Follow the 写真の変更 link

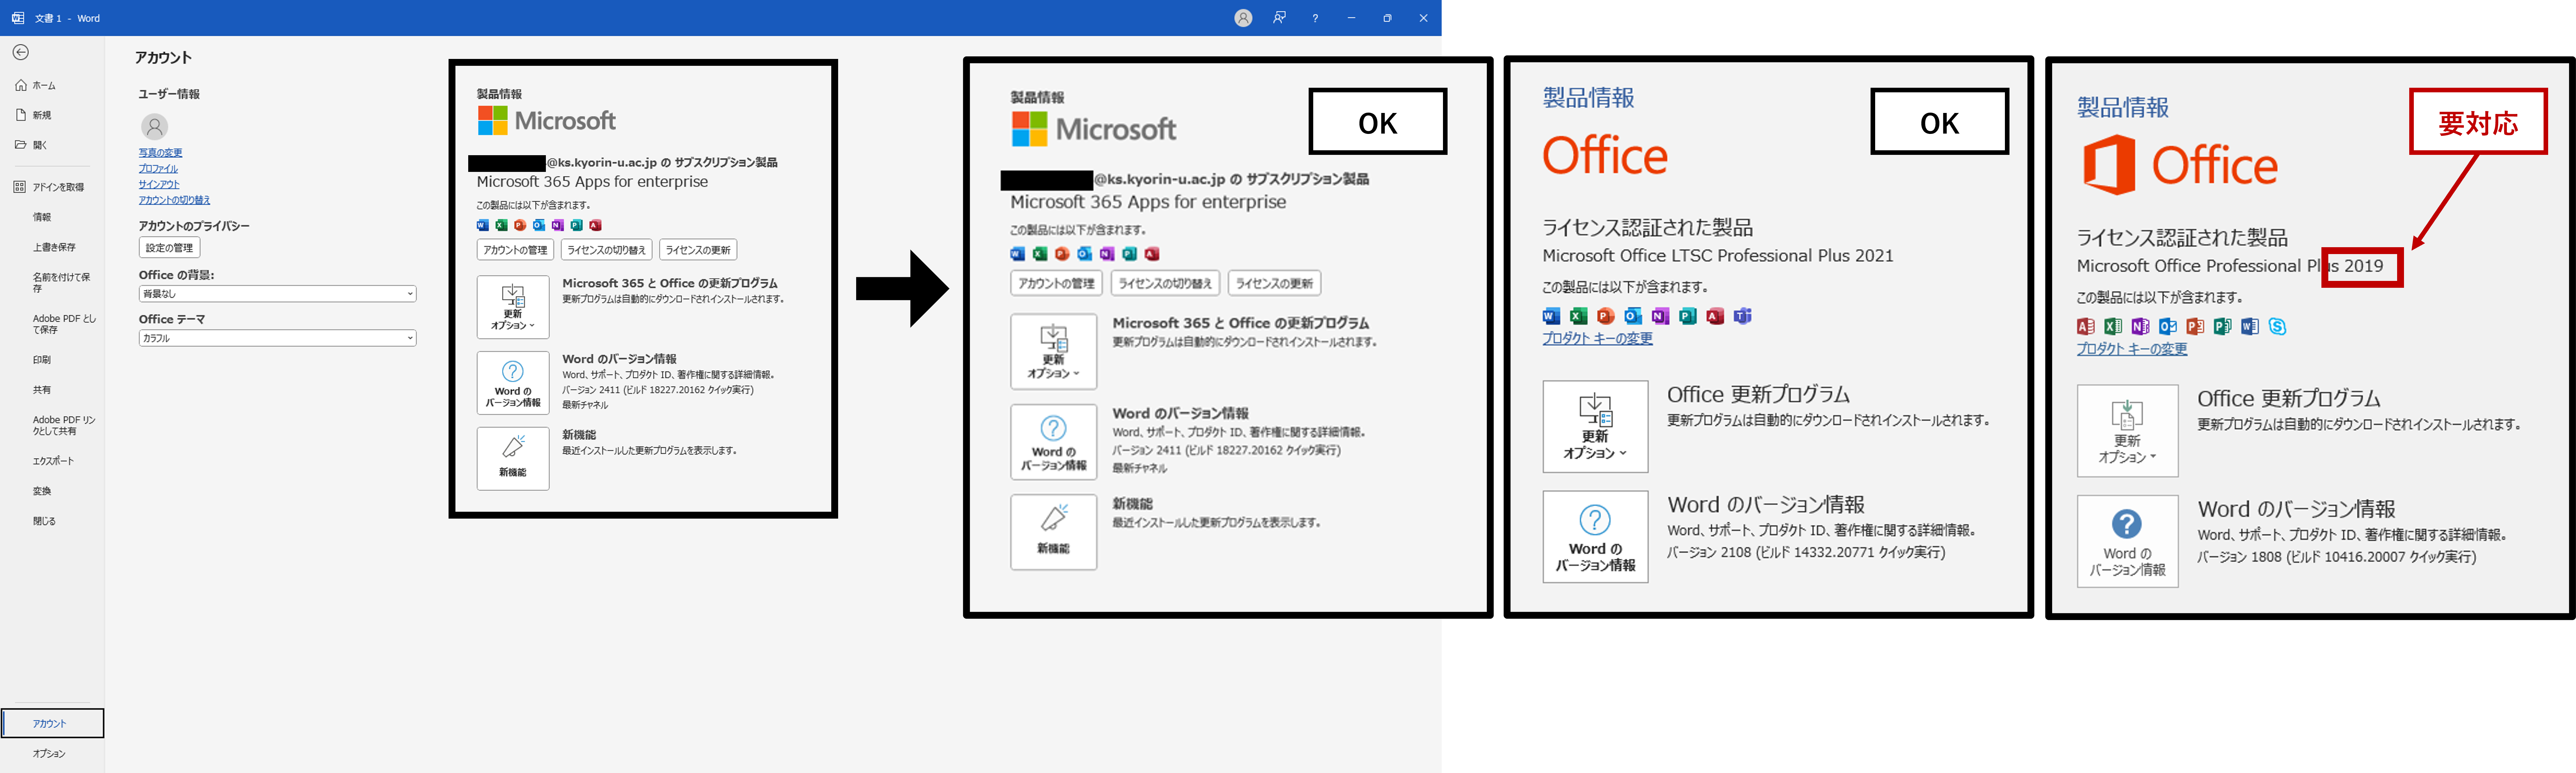(160, 153)
